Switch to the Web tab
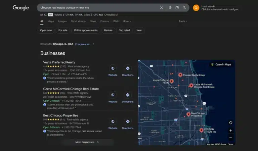 116,21
